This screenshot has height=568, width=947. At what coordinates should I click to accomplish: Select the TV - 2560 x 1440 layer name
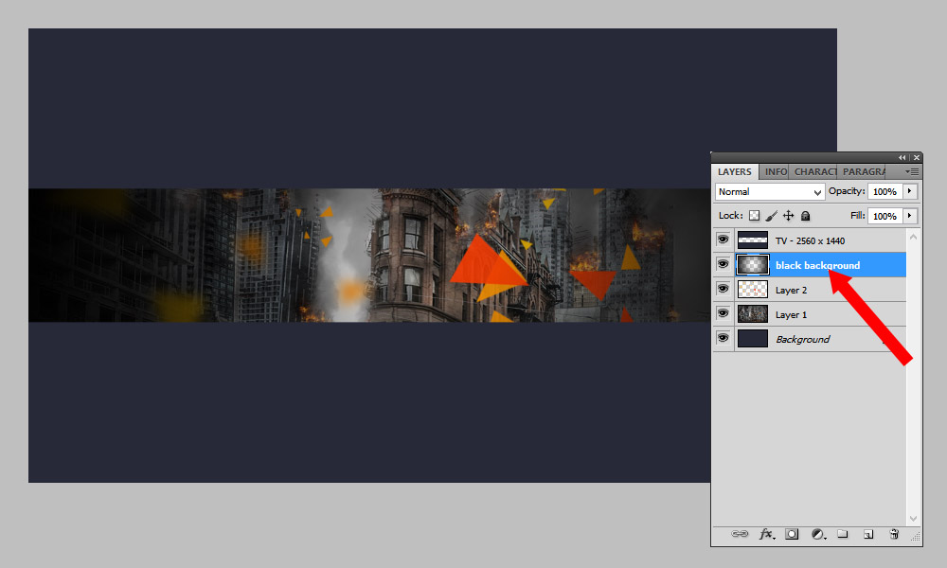tap(810, 240)
